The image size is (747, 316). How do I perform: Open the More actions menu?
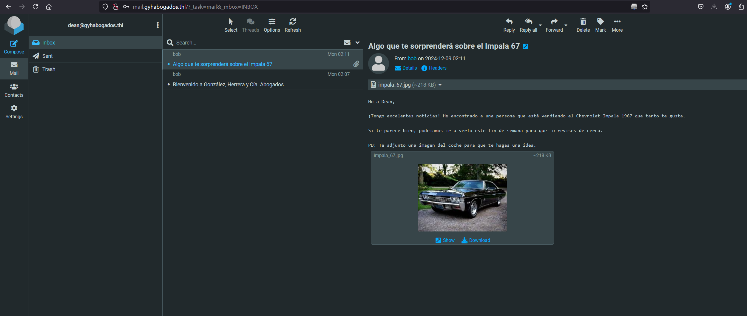click(617, 25)
